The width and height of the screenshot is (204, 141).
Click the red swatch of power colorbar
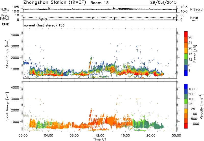click(186, 34)
